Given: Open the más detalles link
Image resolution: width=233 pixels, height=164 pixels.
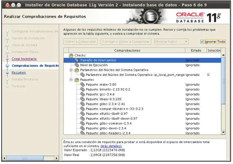Looking at the screenshot, I should [x=111, y=146].
